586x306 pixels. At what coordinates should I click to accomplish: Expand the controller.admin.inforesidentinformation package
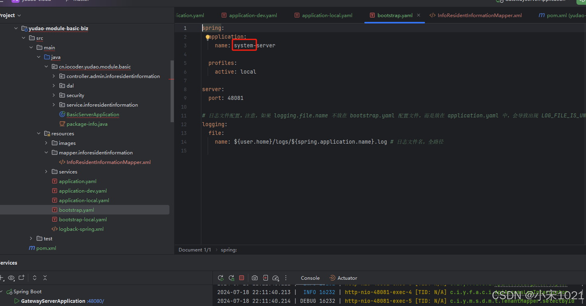(54, 76)
